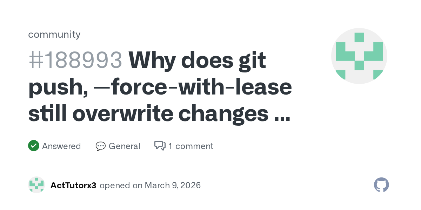
Task: Click the Answered status label
Action: pos(61,146)
